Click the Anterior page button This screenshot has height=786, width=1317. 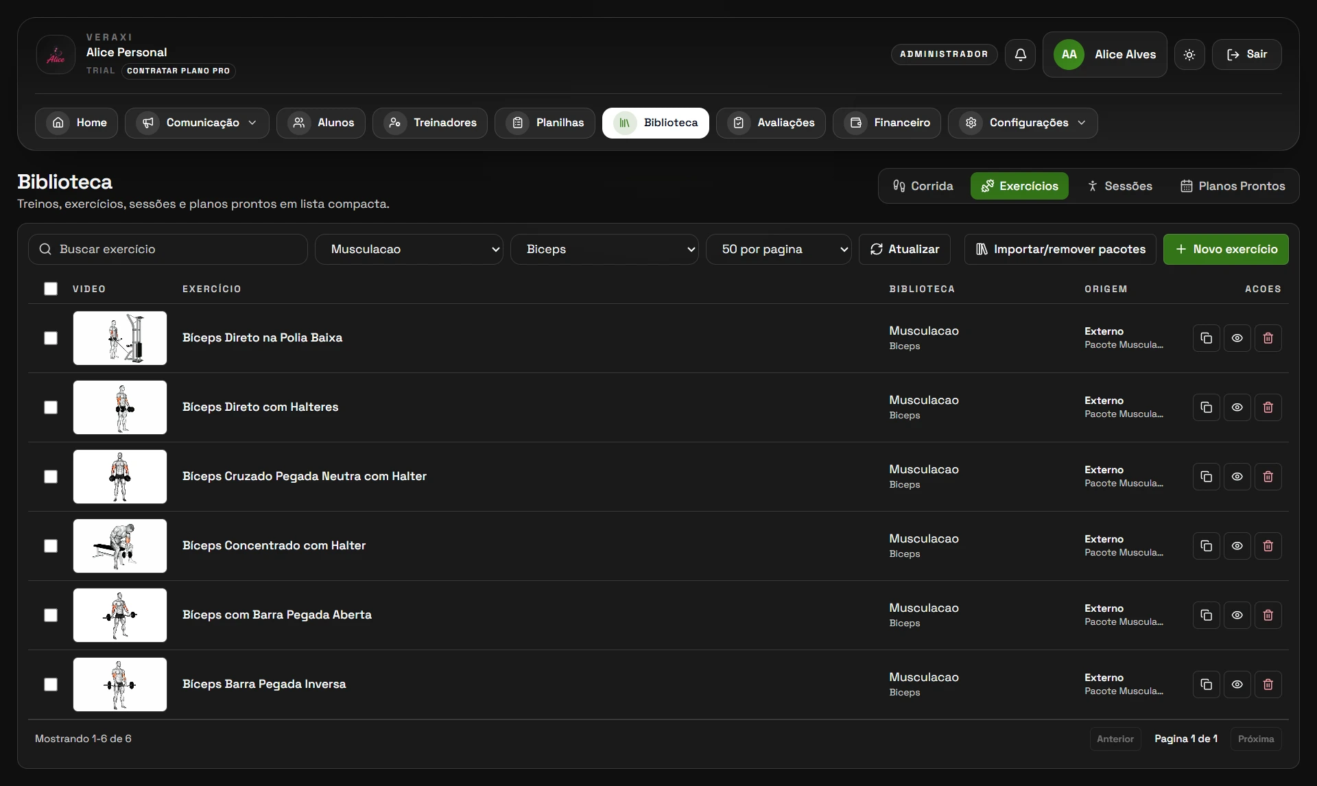pyautogui.click(x=1115, y=739)
